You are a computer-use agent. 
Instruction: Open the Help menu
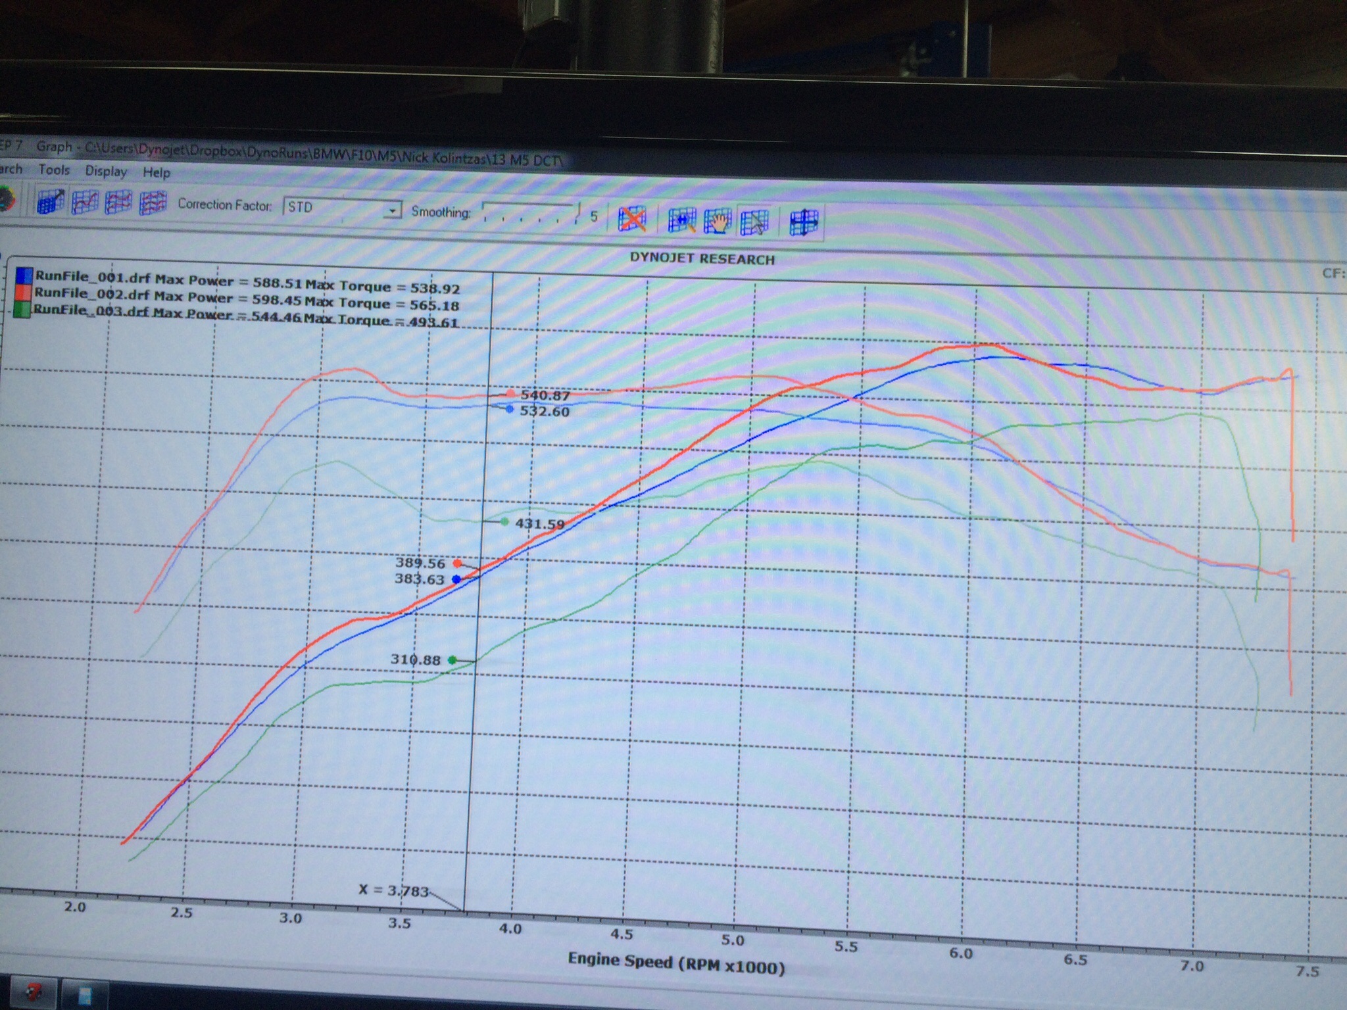(x=157, y=172)
